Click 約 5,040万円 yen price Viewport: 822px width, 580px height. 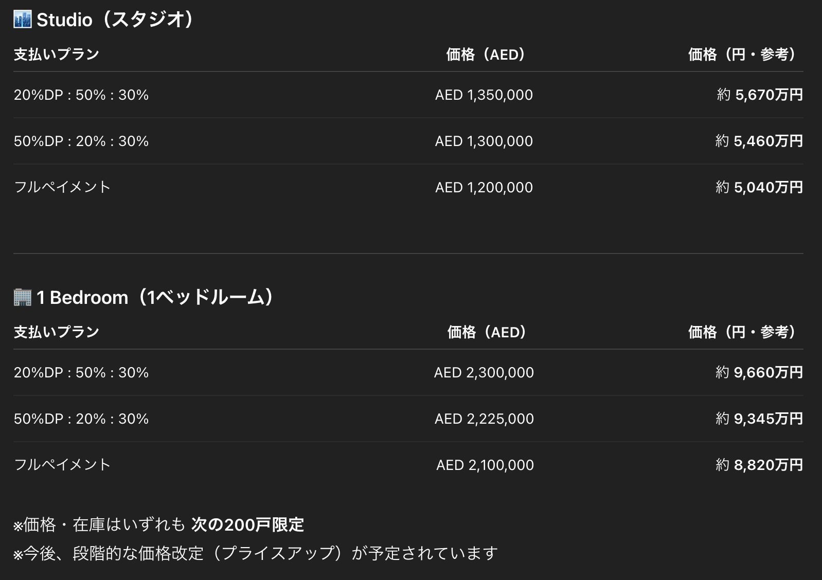click(x=759, y=188)
